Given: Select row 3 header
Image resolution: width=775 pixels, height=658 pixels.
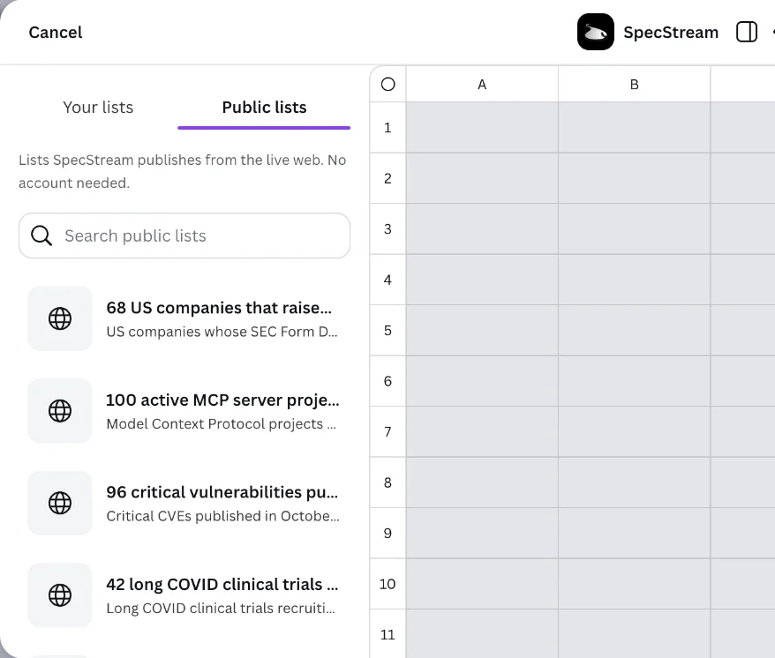Looking at the screenshot, I should pos(388,228).
